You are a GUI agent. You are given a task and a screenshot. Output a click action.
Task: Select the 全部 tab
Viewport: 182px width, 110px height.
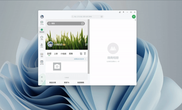[x=49, y=53]
